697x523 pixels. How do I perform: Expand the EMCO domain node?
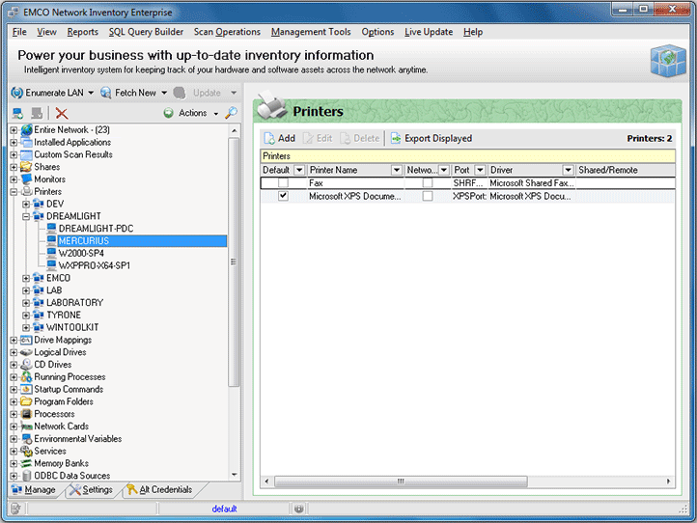pos(26,278)
